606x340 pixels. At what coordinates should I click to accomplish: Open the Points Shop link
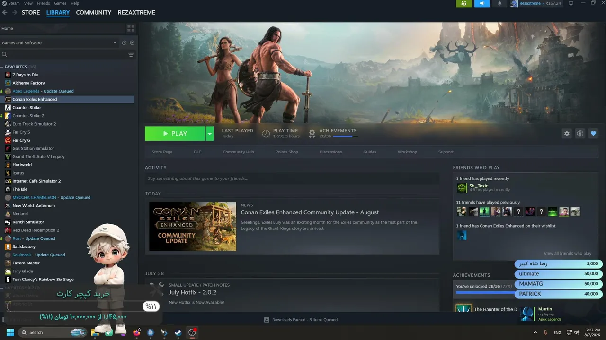coord(287,152)
